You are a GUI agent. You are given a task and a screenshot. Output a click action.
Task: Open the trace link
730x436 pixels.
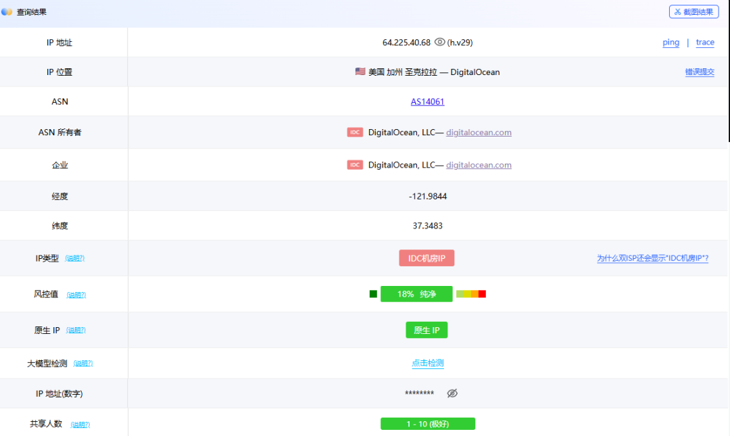click(705, 43)
